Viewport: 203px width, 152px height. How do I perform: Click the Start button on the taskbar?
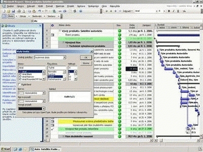pyautogui.click(x=6, y=149)
